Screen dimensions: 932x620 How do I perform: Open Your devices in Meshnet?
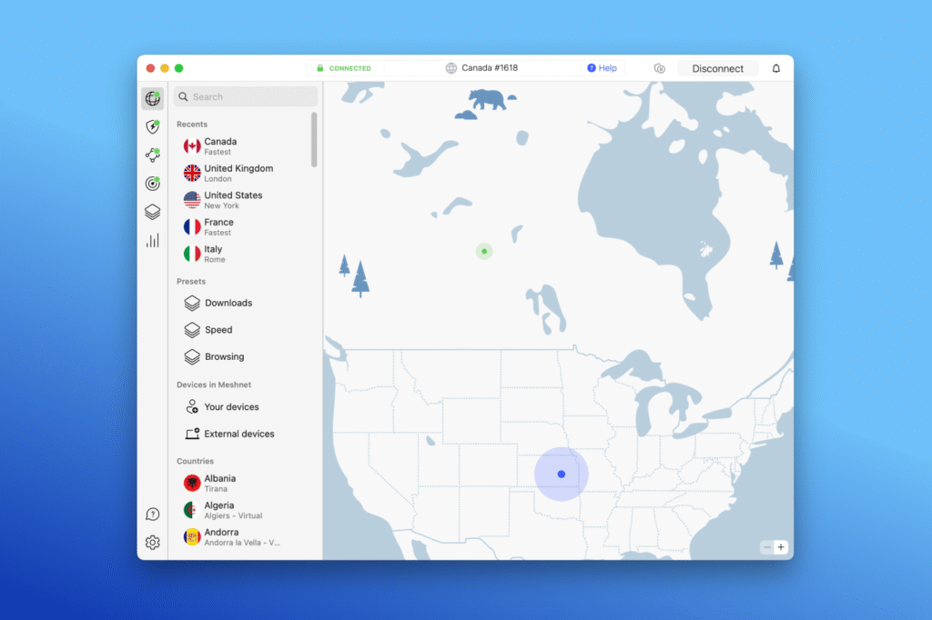[x=231, y=407]
